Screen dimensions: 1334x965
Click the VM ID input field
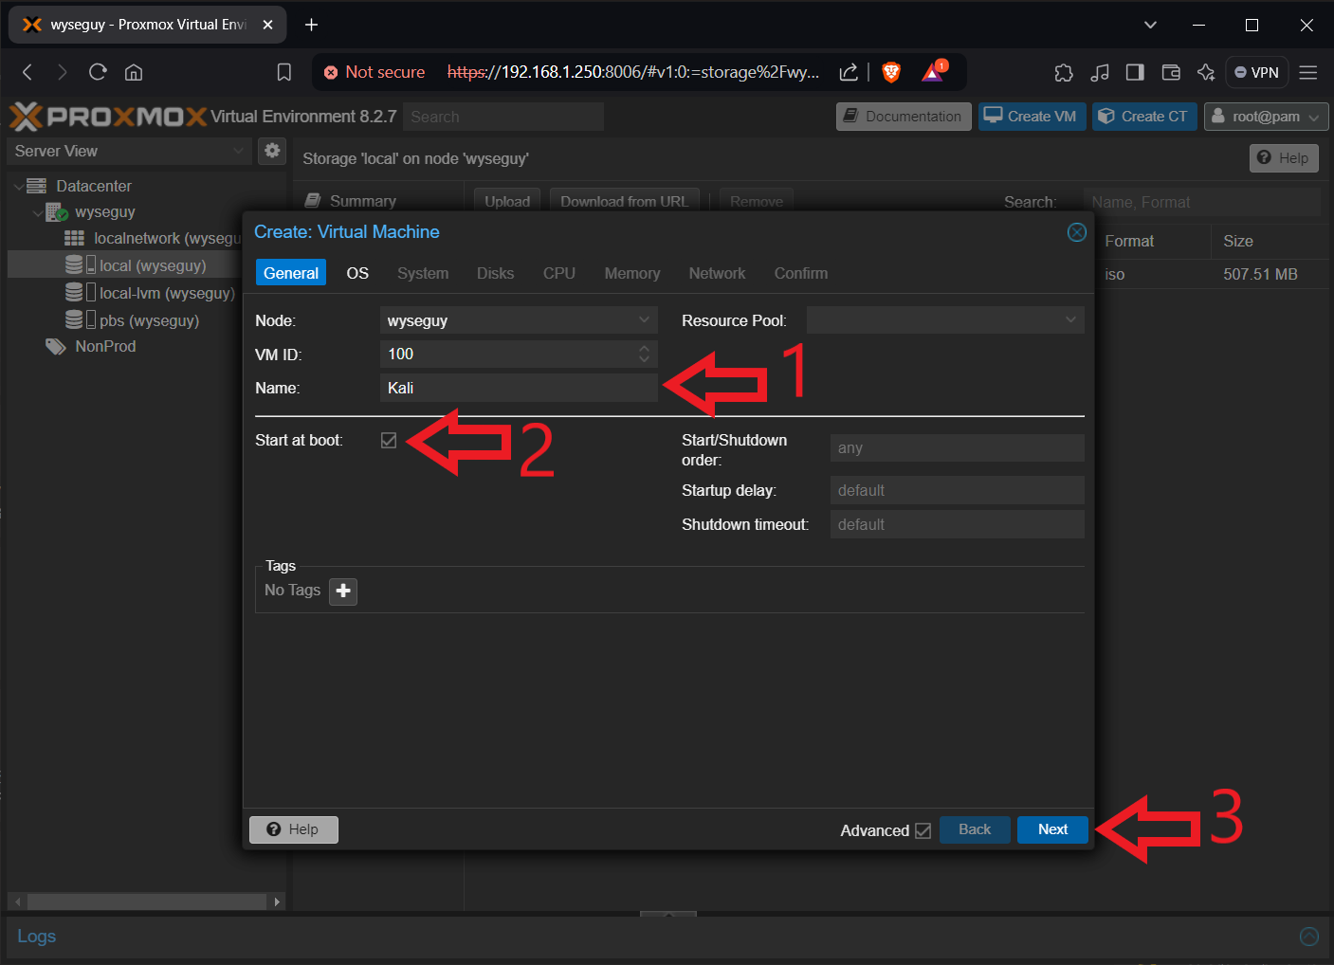508,354
